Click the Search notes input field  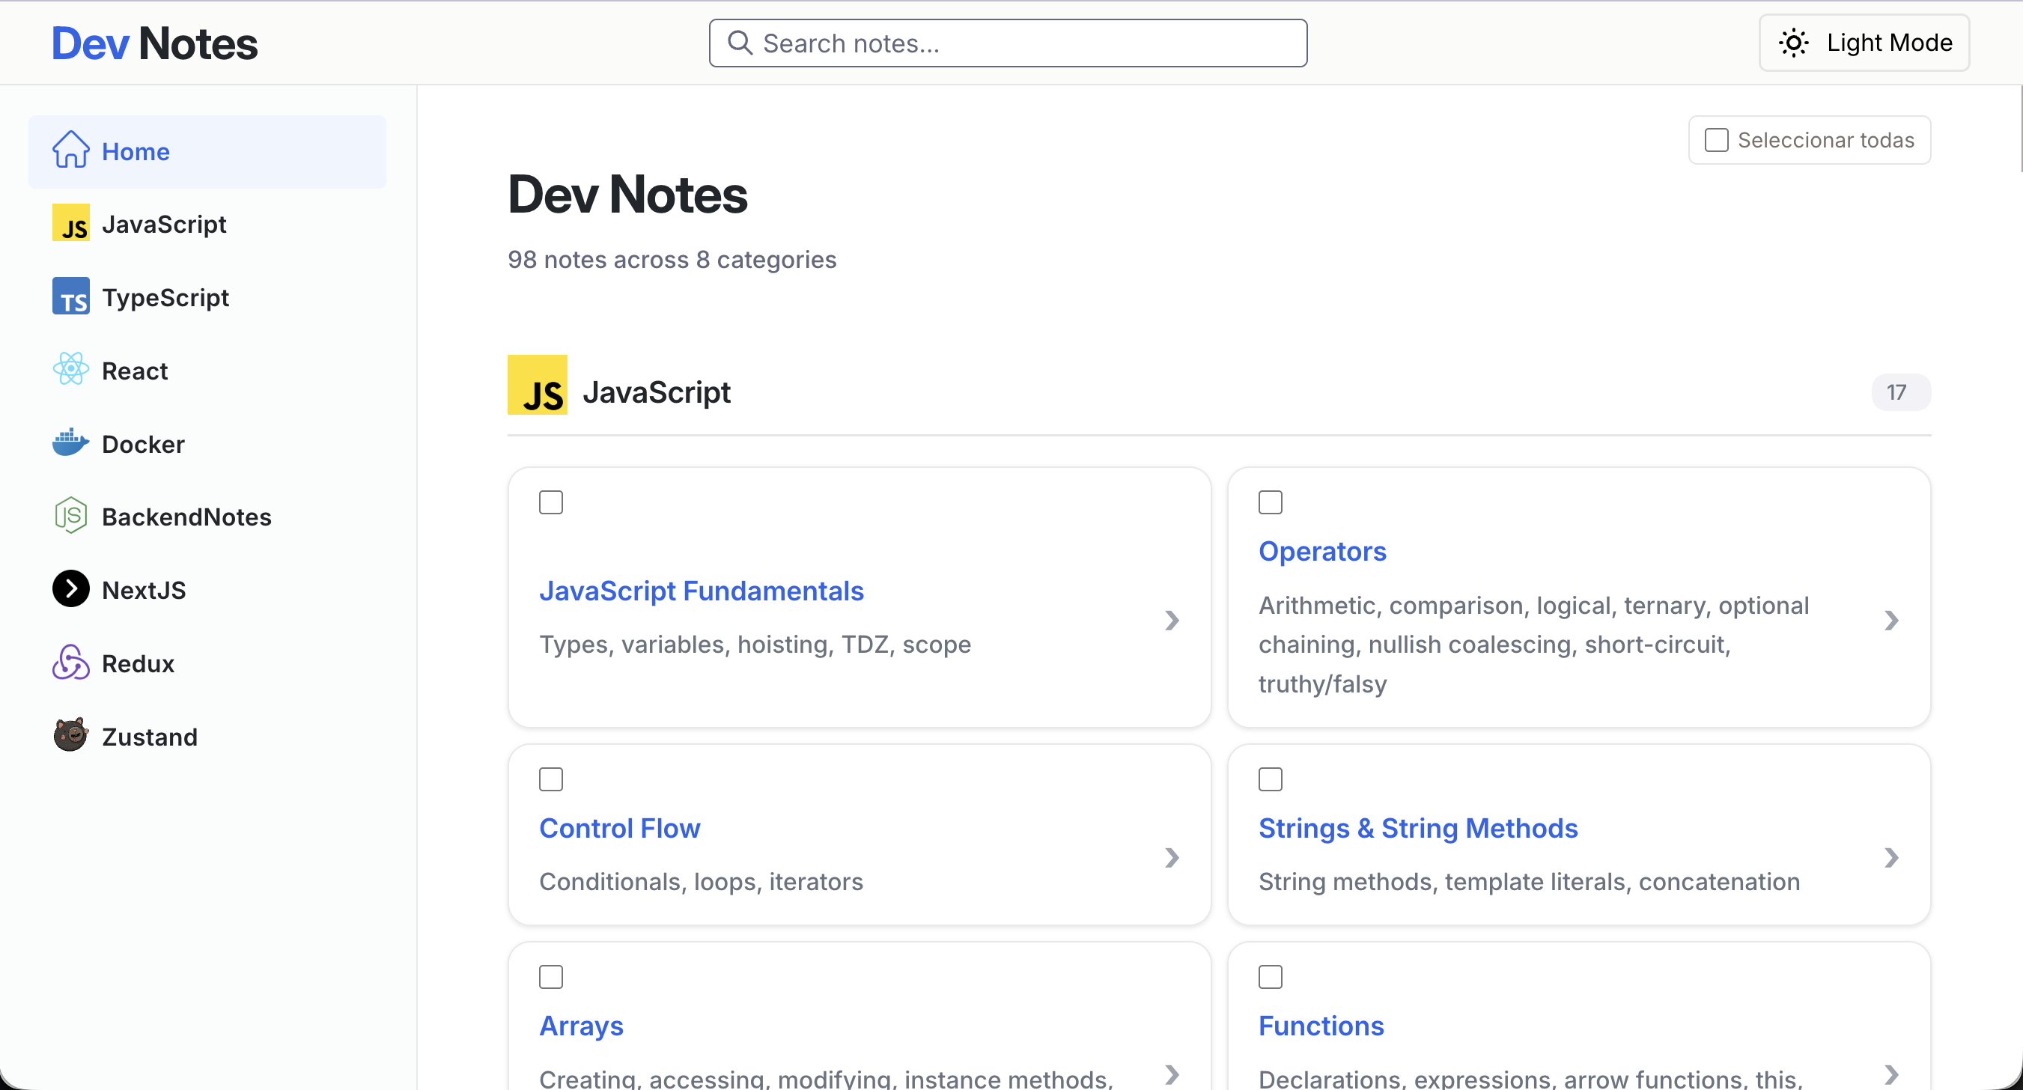click(1009, 43)
